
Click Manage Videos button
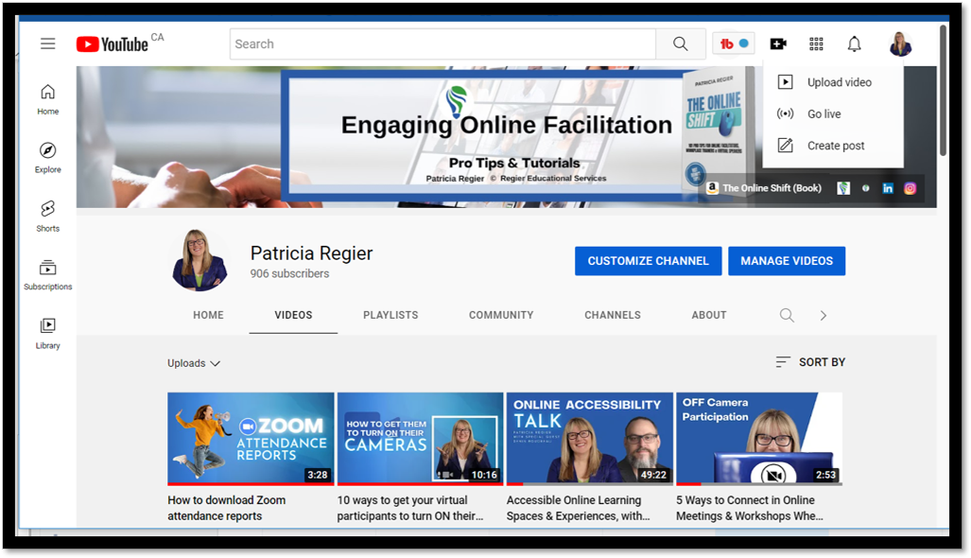point(787,261)
